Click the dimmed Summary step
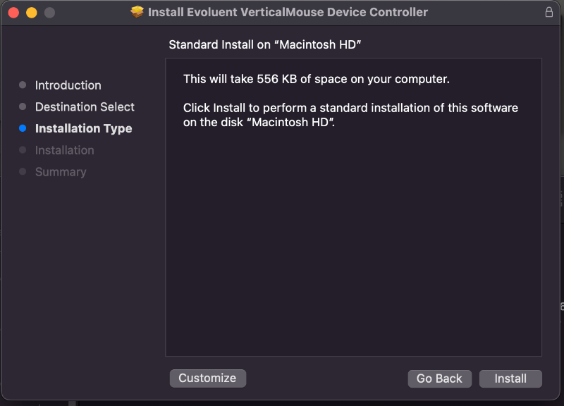This screenshot has height=406, width=564. point(61,172)
